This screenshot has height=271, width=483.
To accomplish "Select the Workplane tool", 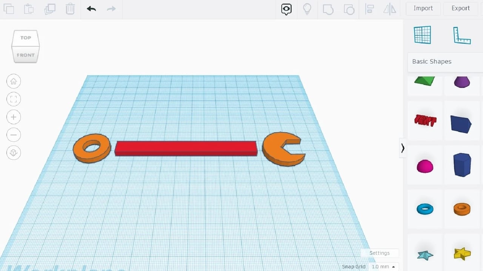I will click(422, 35).
